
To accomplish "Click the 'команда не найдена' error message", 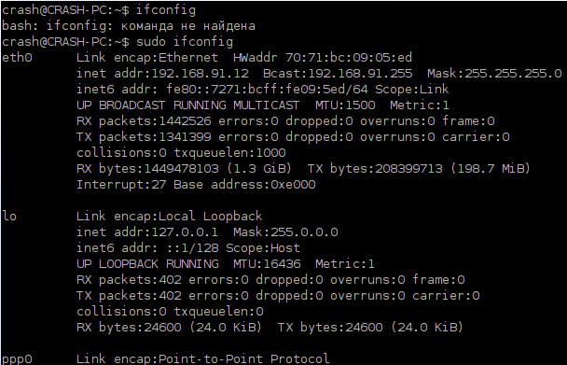I will coord(188,26).
